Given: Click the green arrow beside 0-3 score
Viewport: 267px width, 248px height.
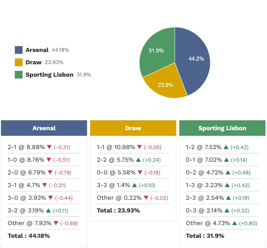Looking at the screenshot, I should (x=227, y=211).
